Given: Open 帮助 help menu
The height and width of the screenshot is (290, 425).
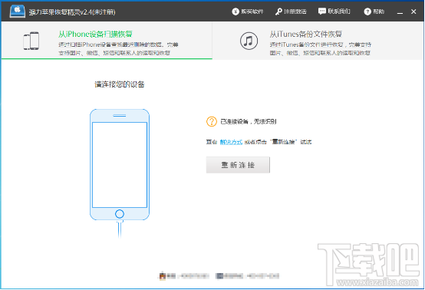Looking at the screenshot, I should click(x=374, y=12).
